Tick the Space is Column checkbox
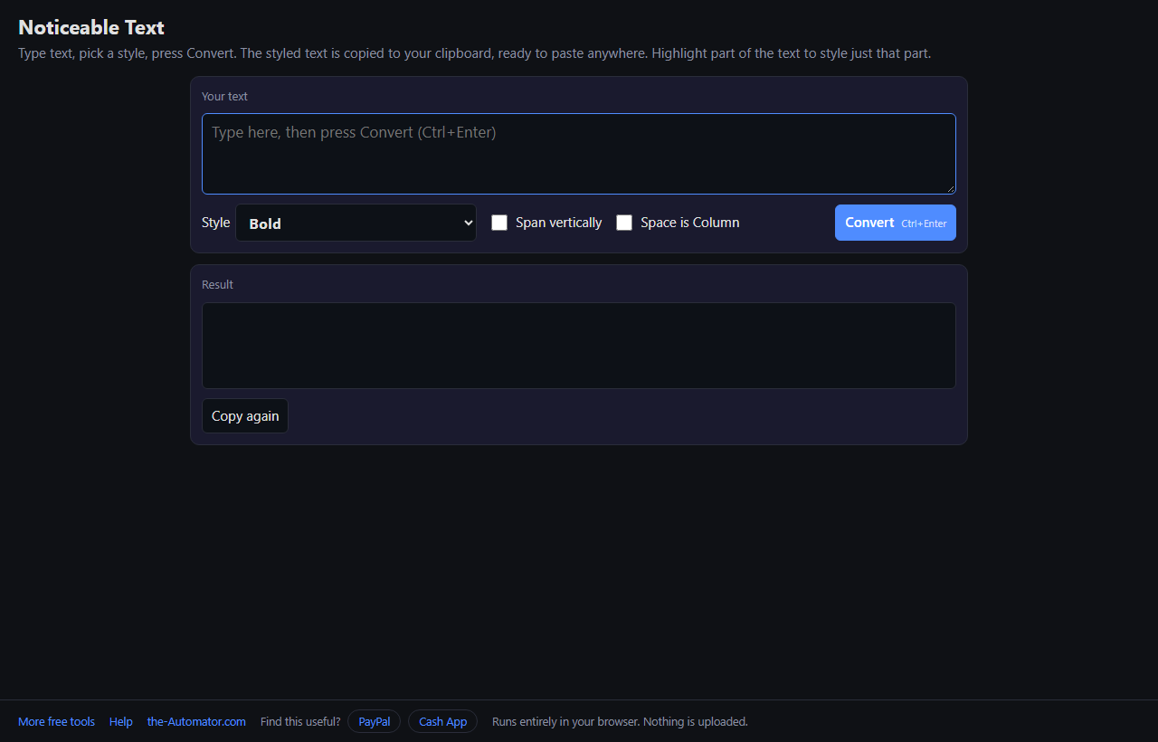The image size is (1158, 742). pos(624,223)
